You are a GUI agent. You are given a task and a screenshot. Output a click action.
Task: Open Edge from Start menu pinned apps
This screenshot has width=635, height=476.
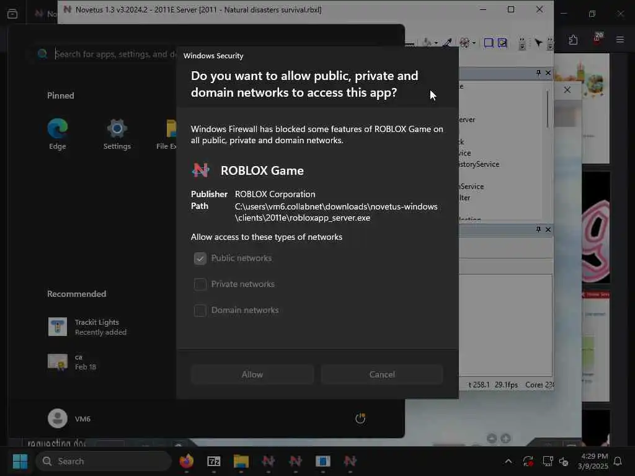[x=58, y=134]
